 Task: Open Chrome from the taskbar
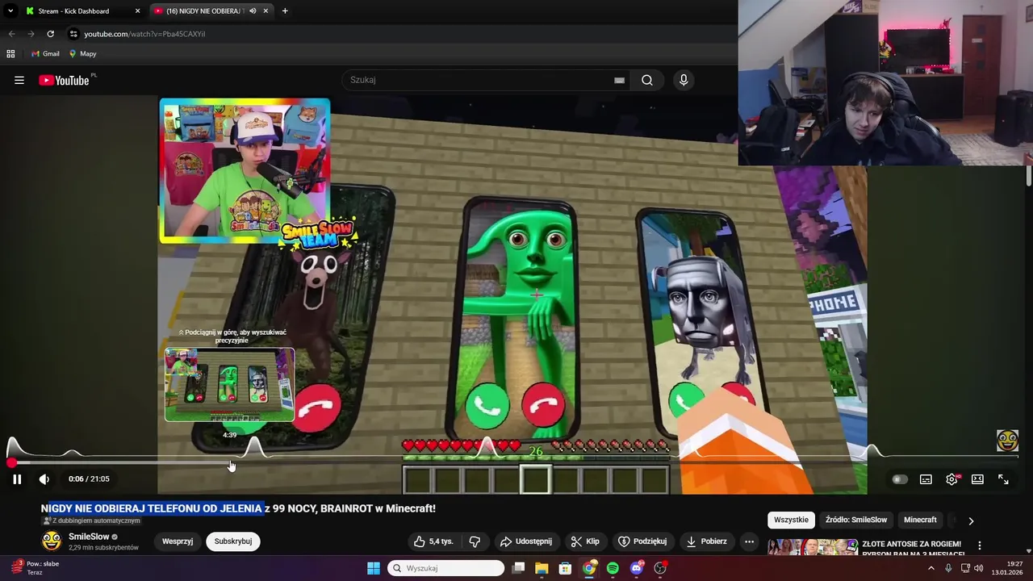click(x=589, y=568)
